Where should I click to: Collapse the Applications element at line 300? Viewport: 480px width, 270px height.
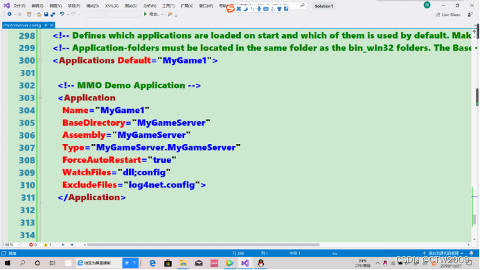click(40, 60)
